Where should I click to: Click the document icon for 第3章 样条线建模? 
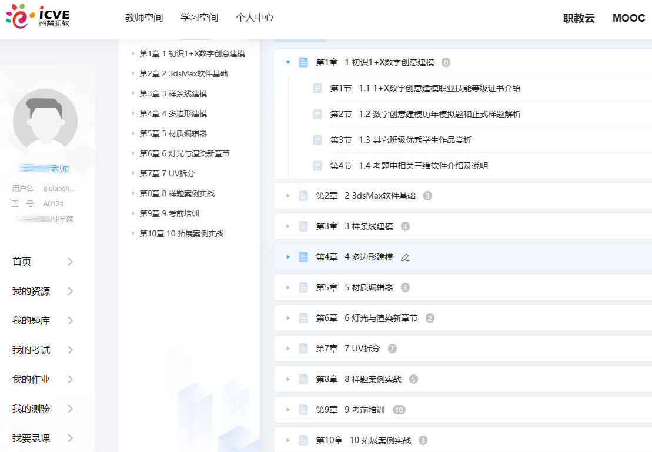(303, 226)
